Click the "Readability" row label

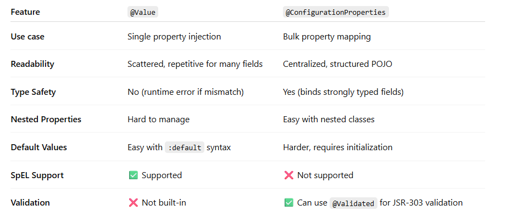32,64
